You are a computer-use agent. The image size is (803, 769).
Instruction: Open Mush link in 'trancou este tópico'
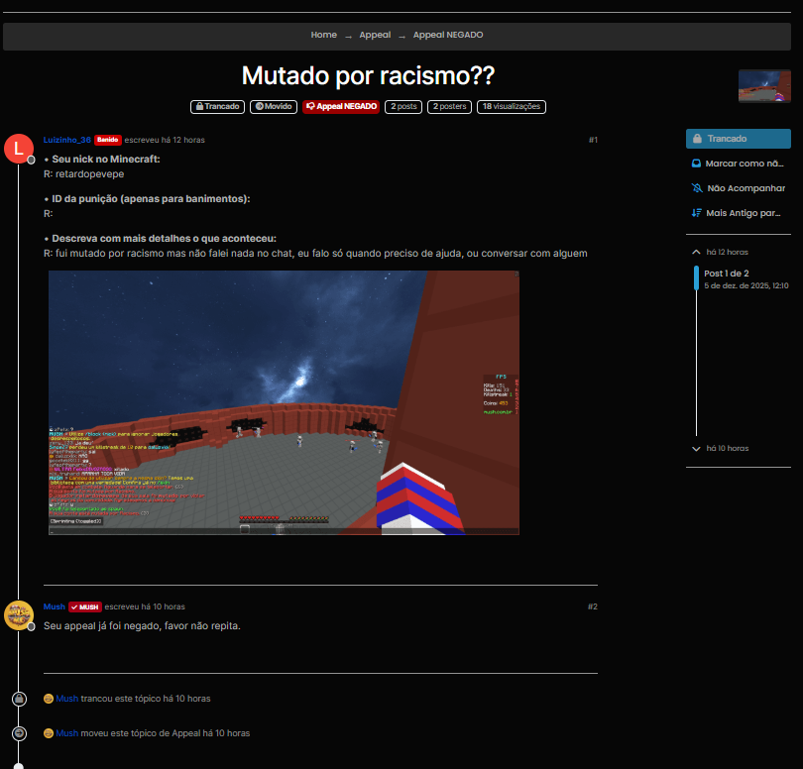coord(67,699)
